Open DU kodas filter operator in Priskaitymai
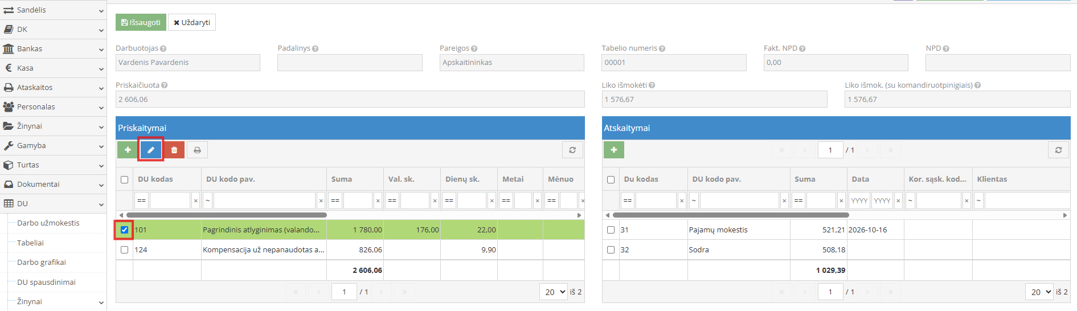The image size is (1077, 311). tap(142, 200)
